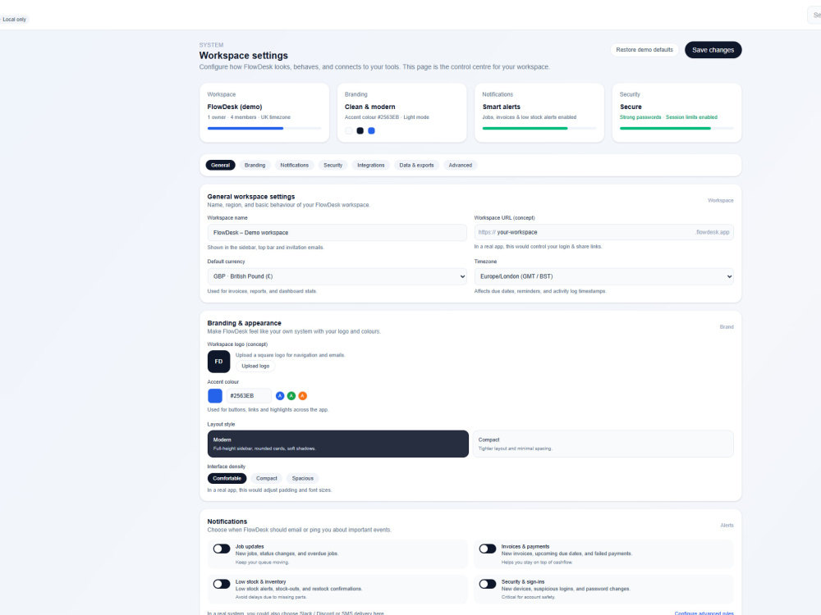Click the 'Alerts' label in Notifications section

(x=727, y=525)
